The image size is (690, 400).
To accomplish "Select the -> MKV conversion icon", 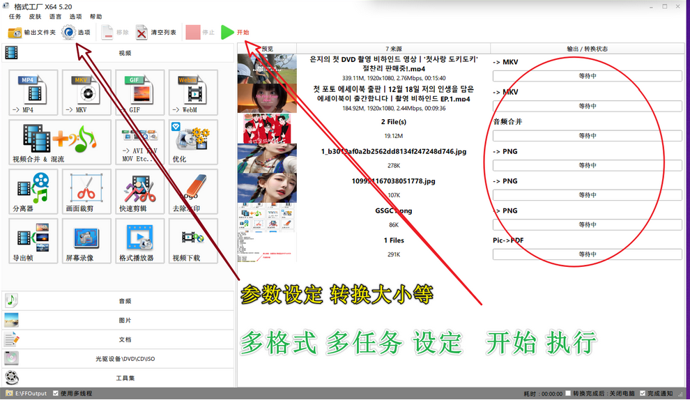I will pyautogui.click(x=86, y=93).
